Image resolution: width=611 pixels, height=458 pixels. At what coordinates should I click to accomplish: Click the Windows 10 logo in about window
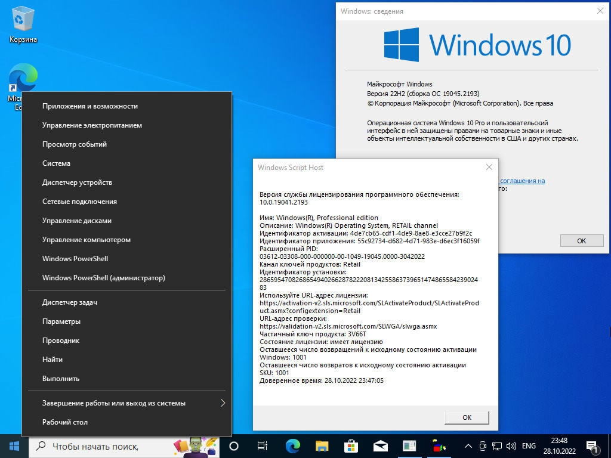pyautogui.click(x=477, y=44)
